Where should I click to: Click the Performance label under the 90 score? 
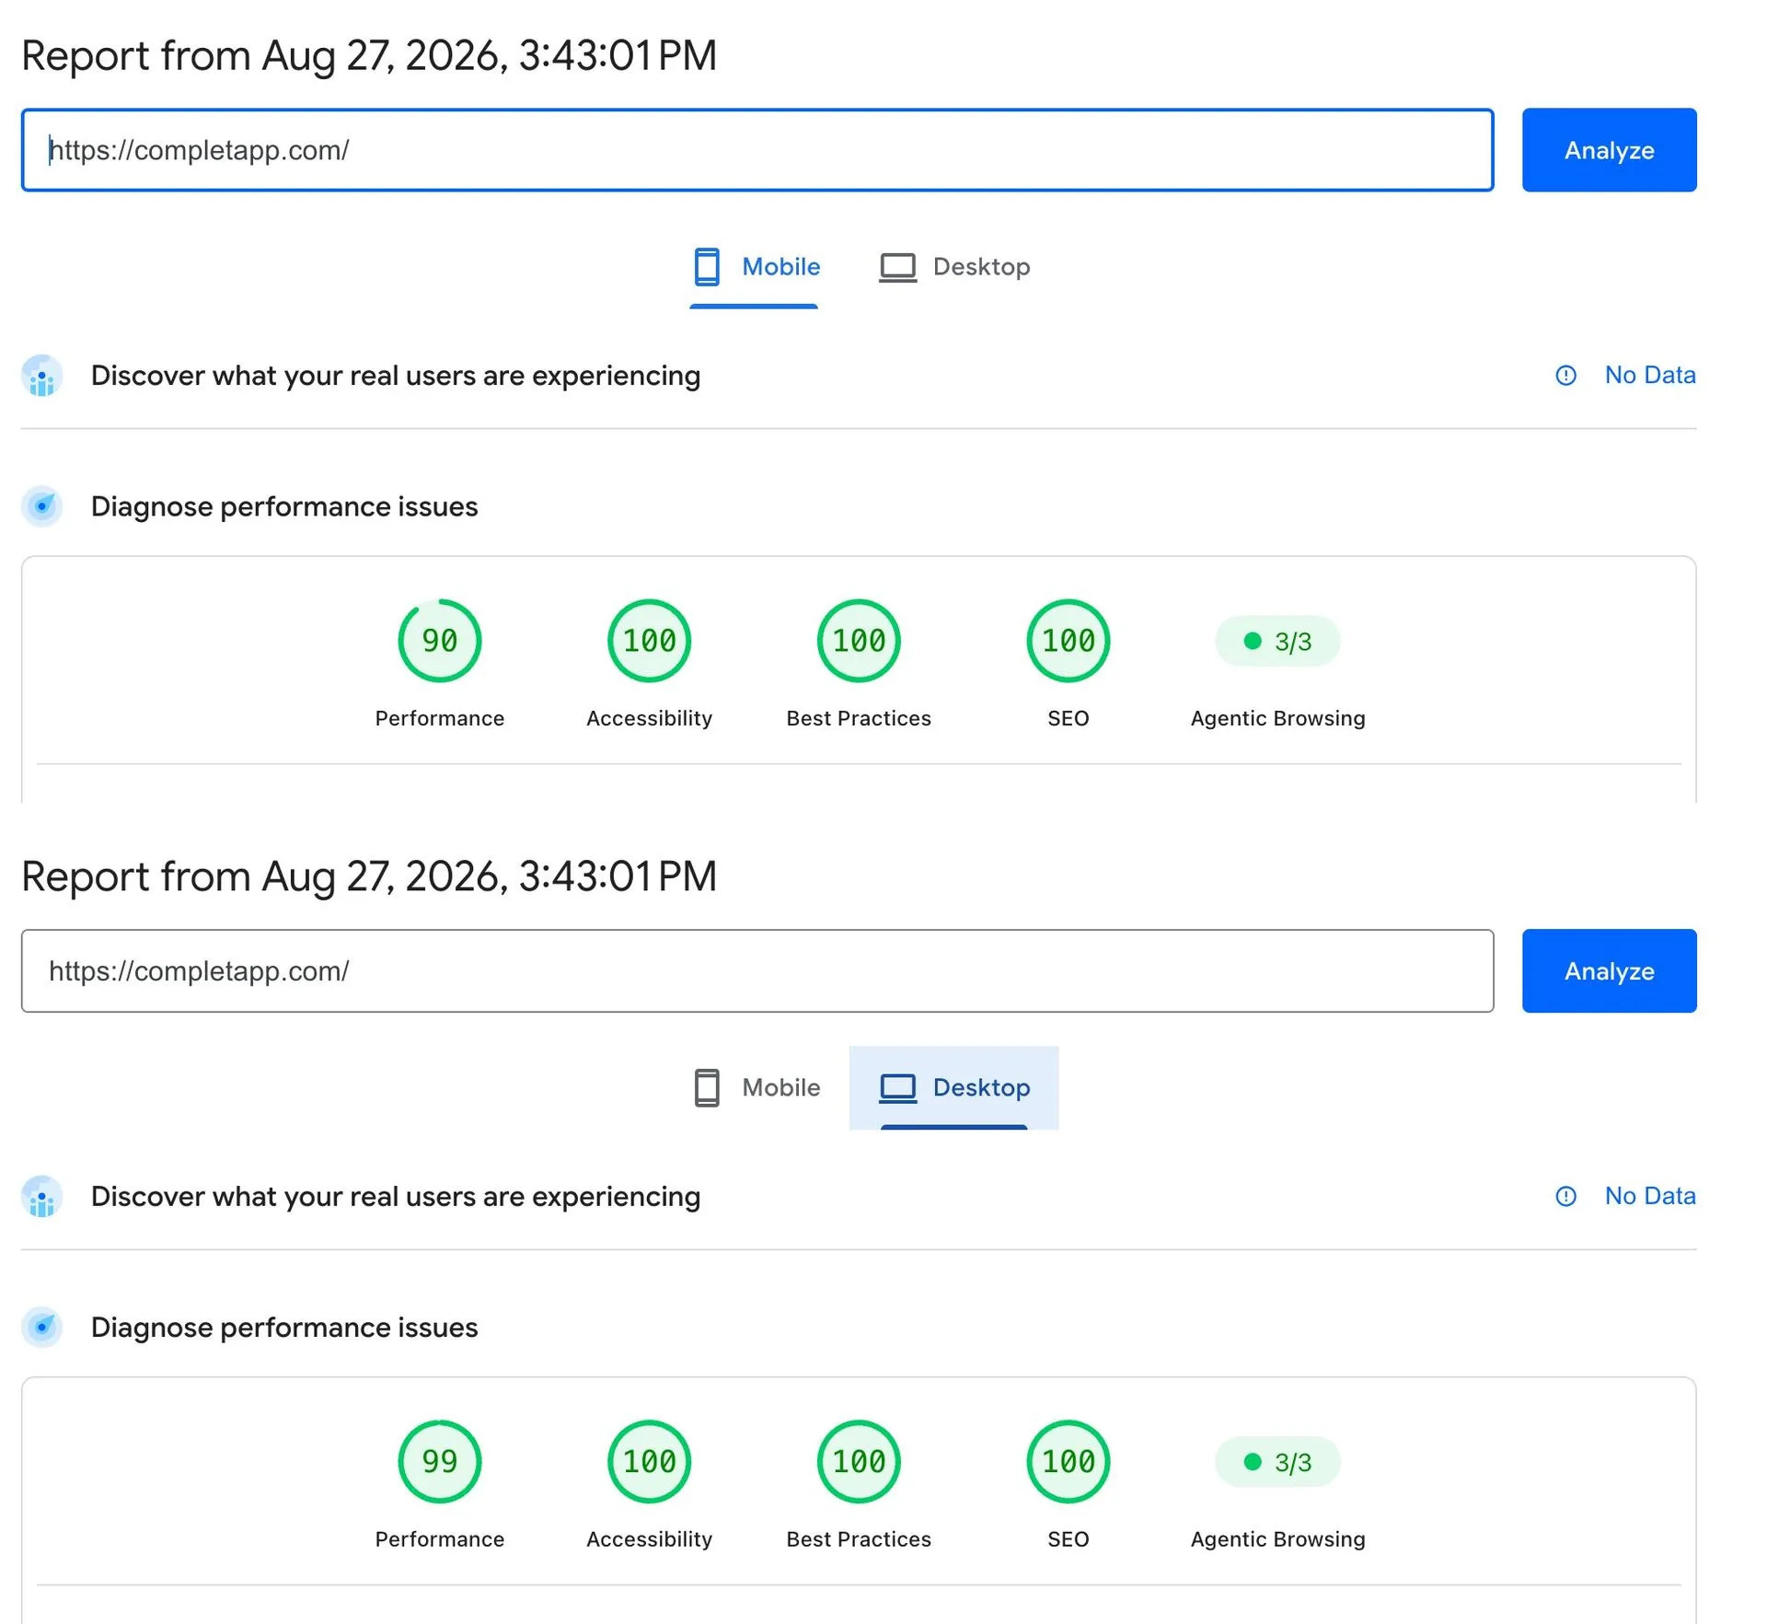coord(440,718)
